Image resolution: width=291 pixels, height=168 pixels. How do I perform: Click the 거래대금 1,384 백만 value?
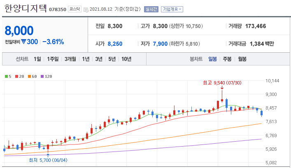click(262, 44)
